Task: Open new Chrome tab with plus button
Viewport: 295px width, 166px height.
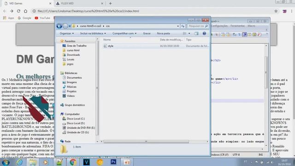Action: tap(110, 3)
